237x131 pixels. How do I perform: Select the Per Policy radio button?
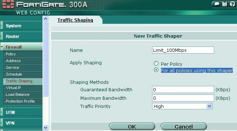156,64
